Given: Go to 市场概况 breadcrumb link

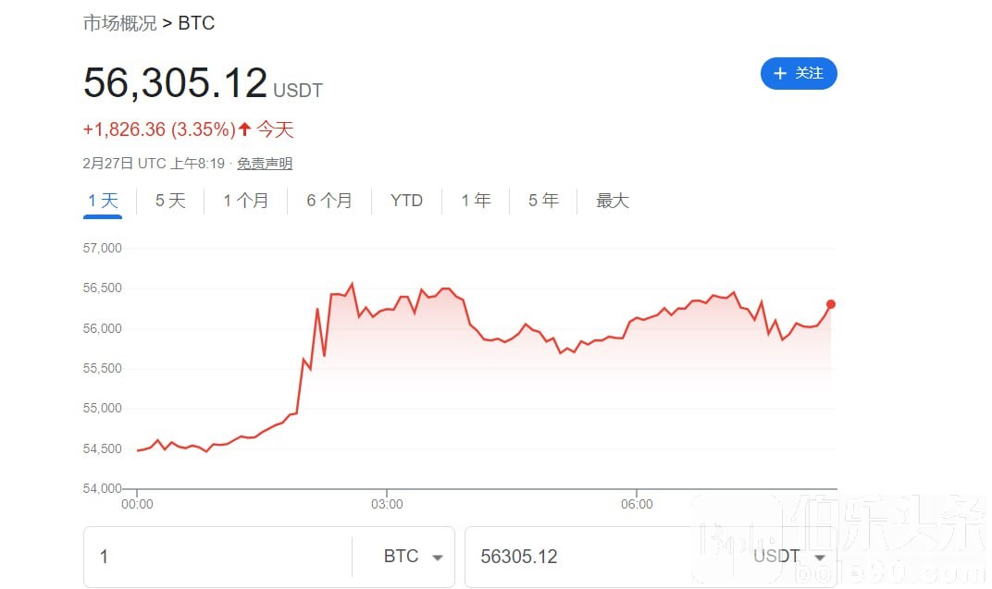Looking at the screenshot, I should 119,23.
